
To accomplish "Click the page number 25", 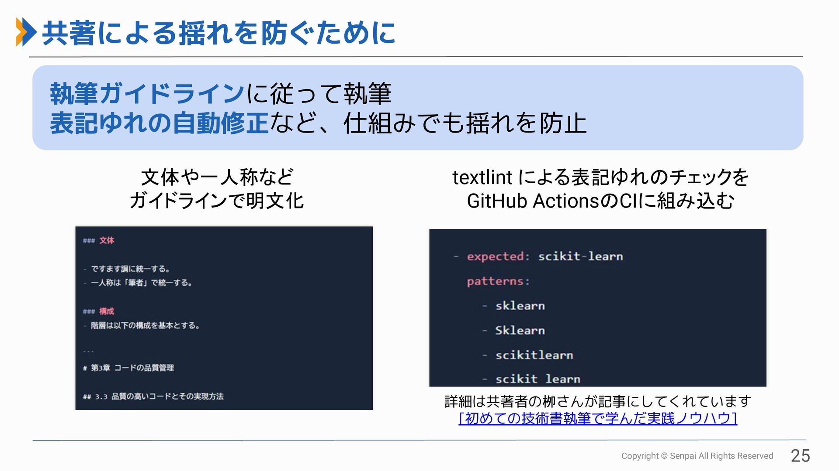I will coord(800,456).
